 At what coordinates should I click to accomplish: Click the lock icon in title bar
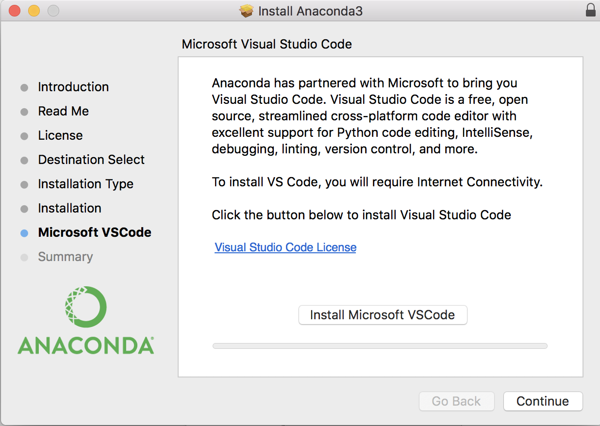tap(590, 10)
